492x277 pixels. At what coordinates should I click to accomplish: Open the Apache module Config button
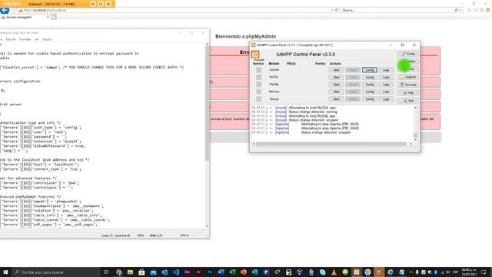[369, 70]
